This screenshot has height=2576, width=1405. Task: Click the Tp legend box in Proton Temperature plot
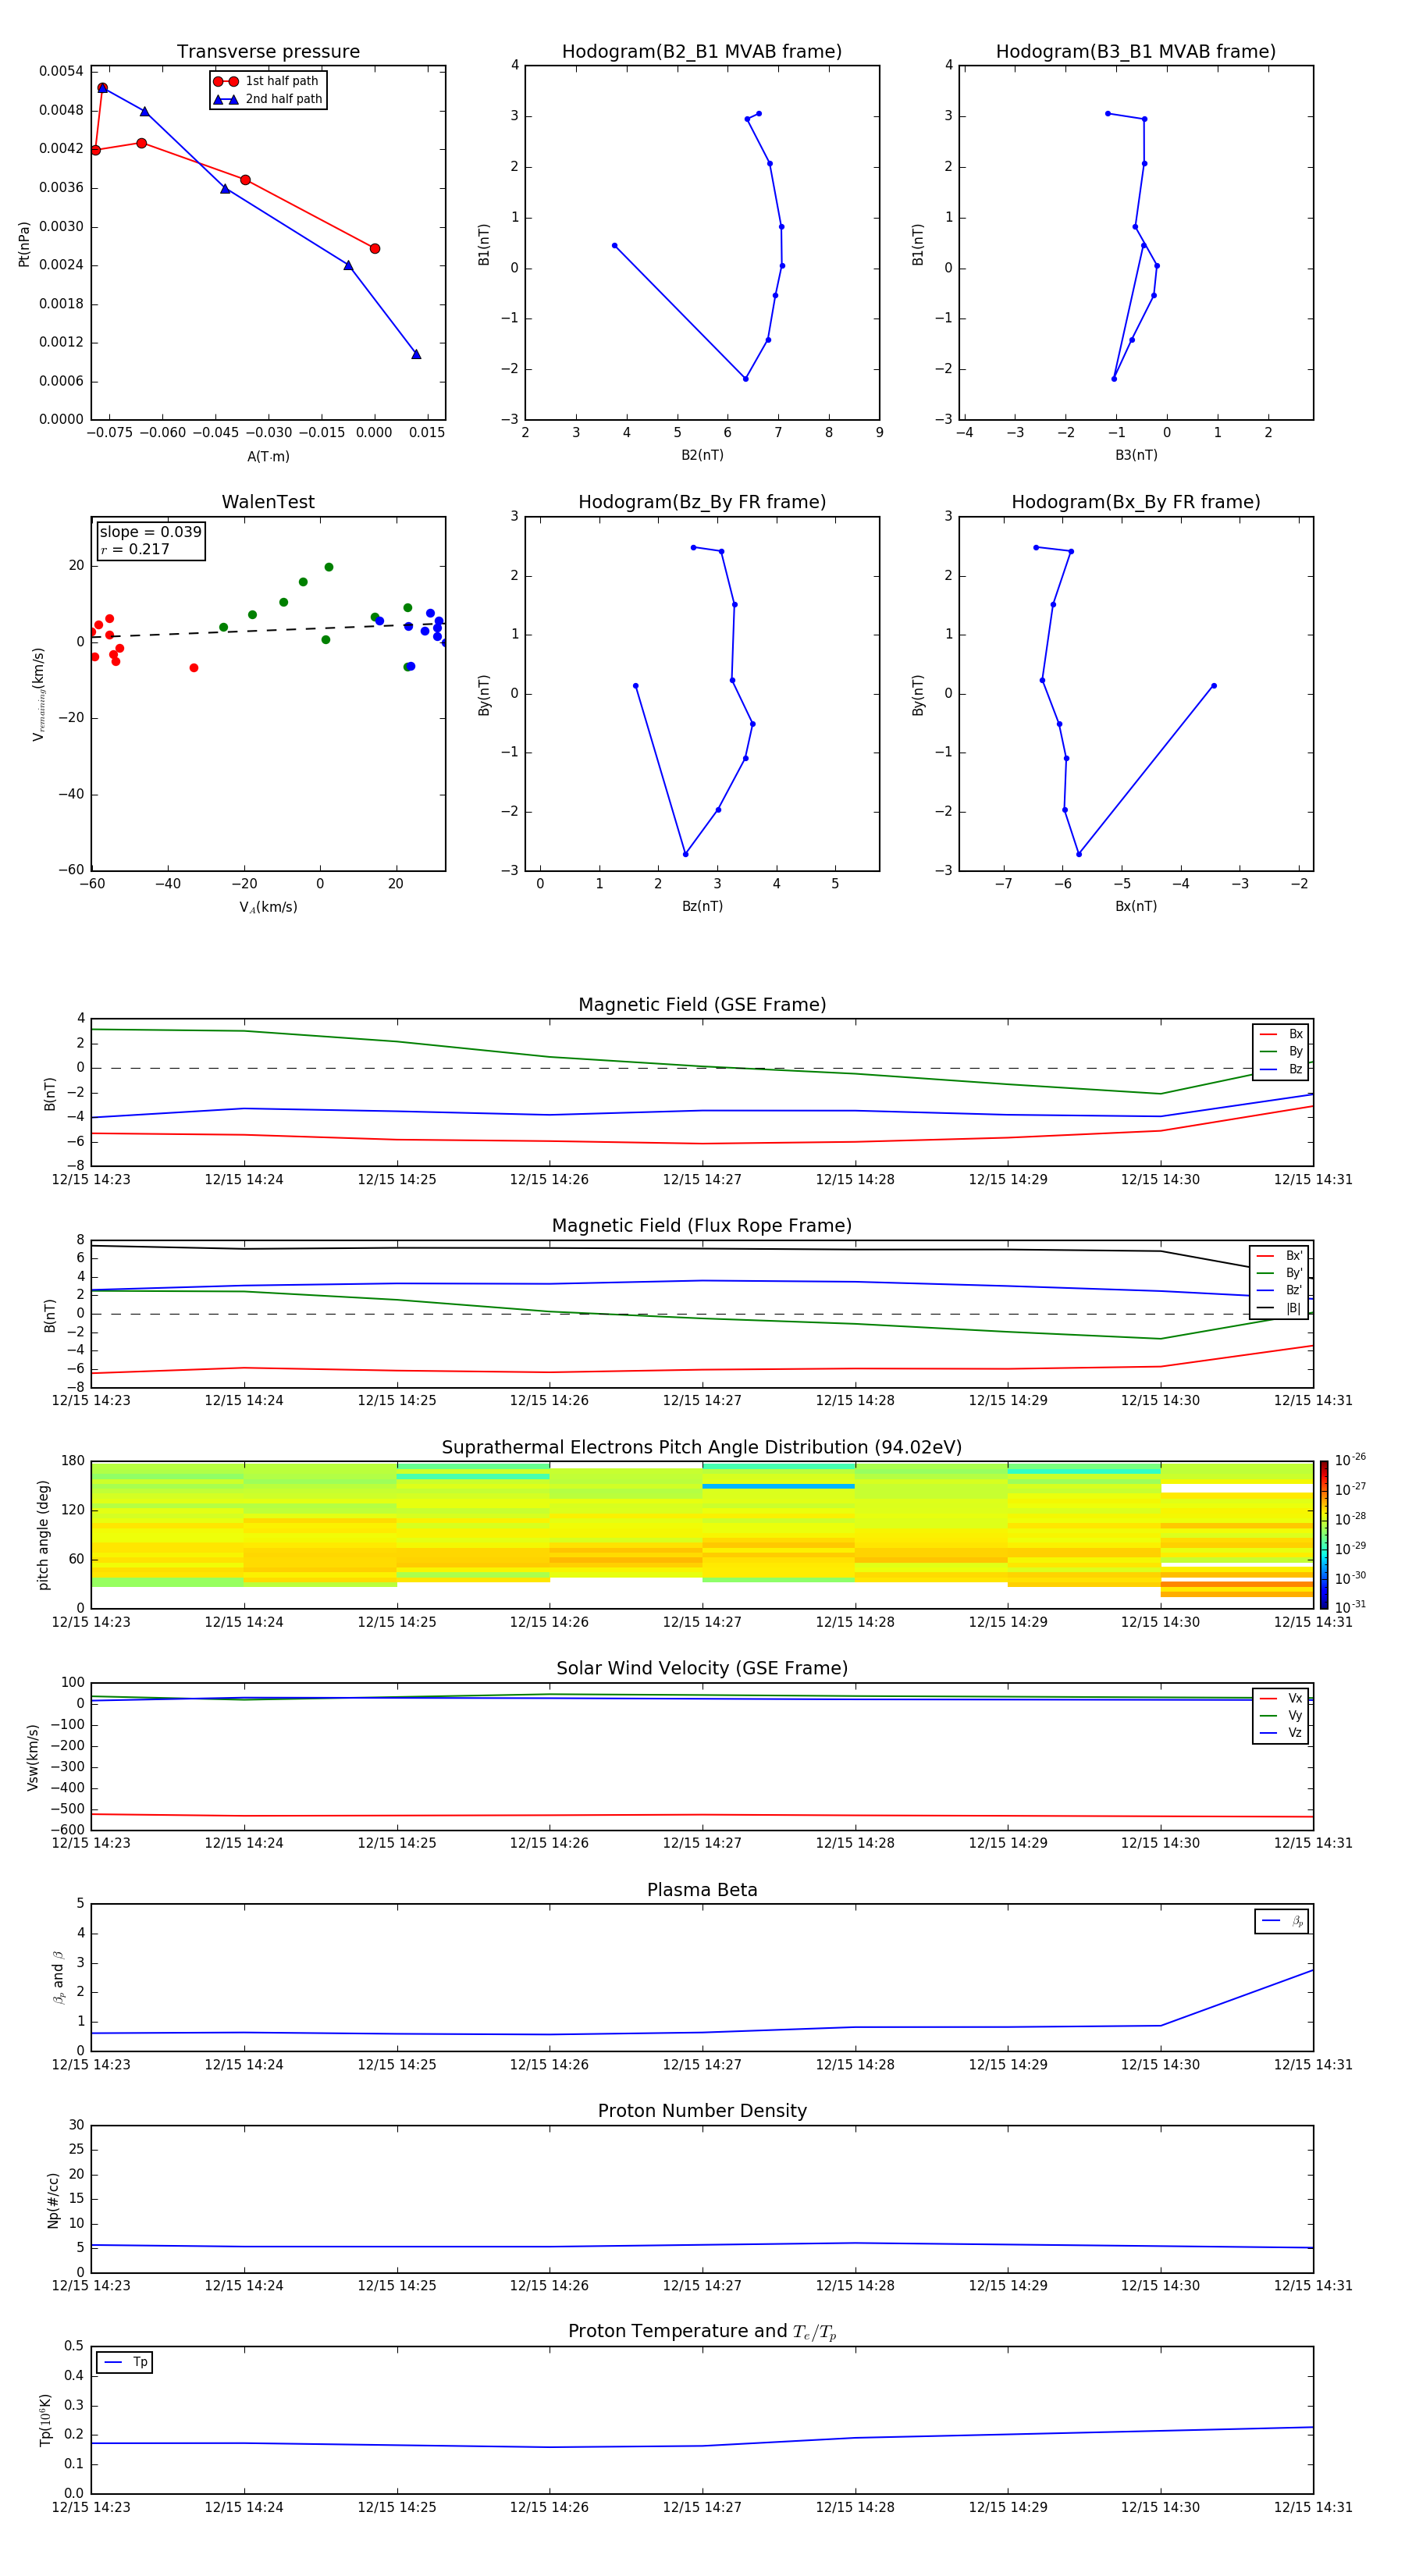125,2362
